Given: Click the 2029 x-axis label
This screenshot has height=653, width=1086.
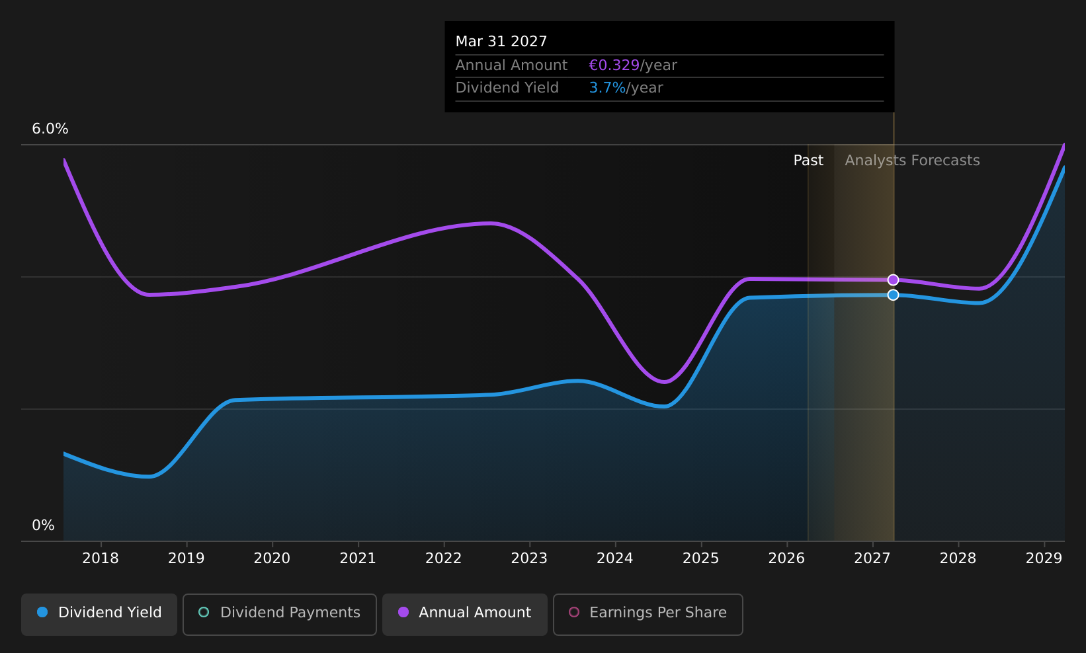Looking at the screenshot, I should point(1044,558).
